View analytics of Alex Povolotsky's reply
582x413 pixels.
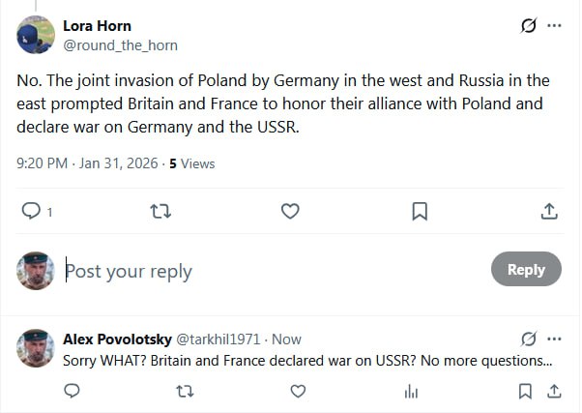[x=411, y=391]
